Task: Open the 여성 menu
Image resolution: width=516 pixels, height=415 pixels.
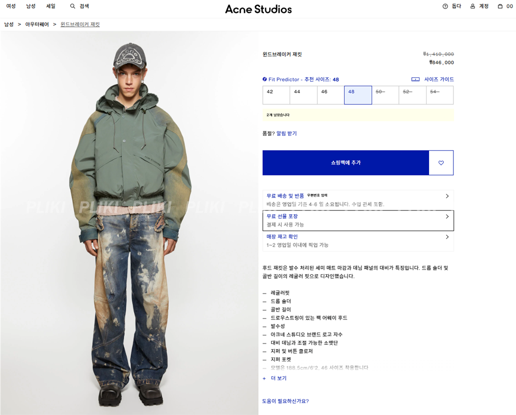Action: coord(11,6)
